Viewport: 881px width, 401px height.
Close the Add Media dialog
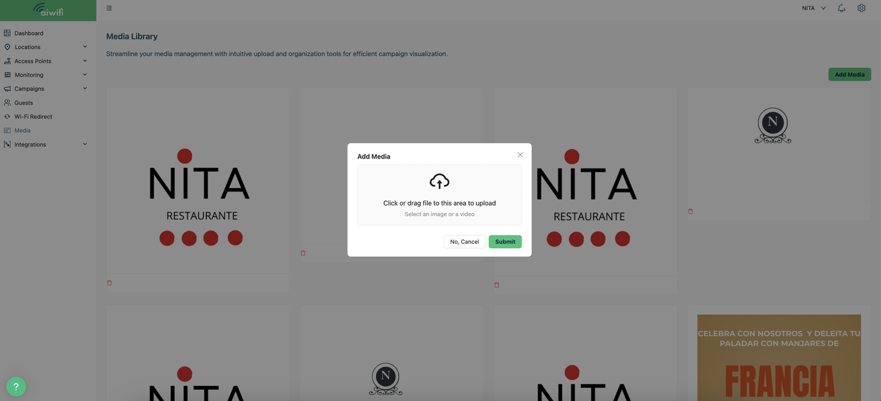click(x=520, y=155)
